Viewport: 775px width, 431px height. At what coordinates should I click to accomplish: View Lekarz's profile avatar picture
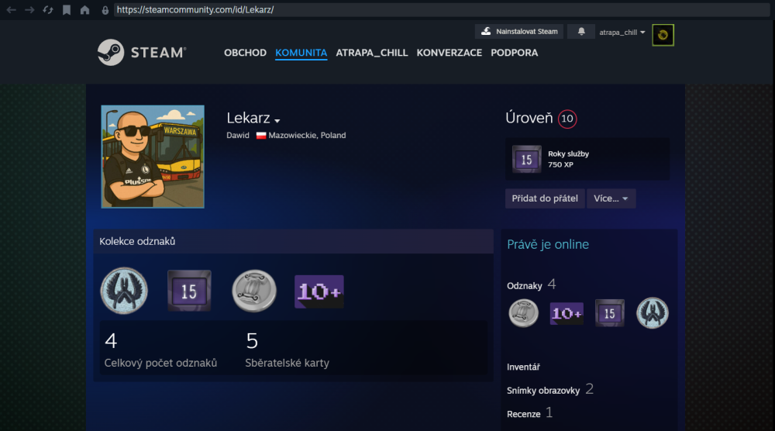tap(153, 156)
